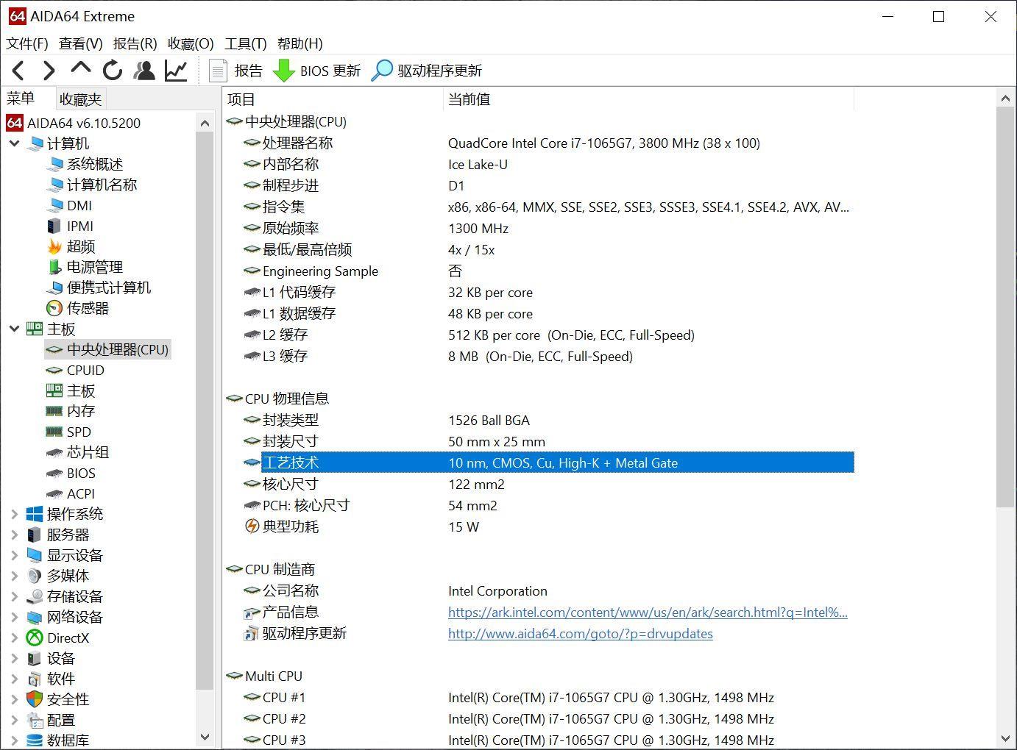
Task: Click the 数据库 database icon
Action: (35, 740)
